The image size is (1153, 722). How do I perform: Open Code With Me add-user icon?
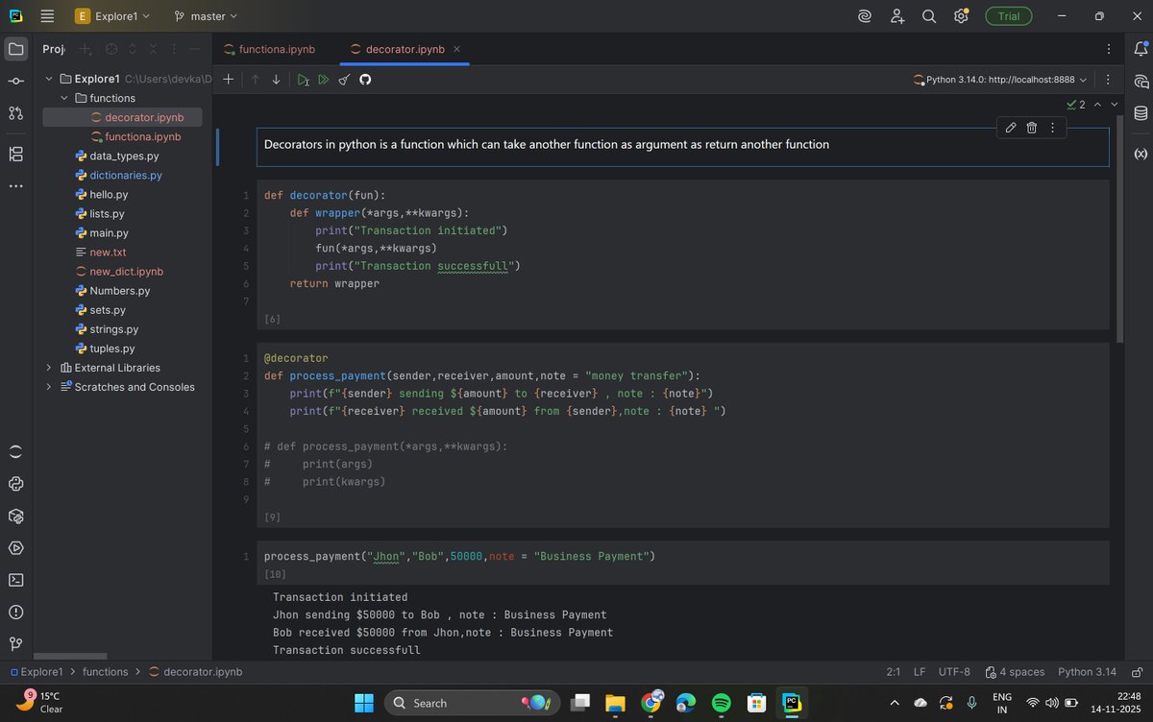897,16
